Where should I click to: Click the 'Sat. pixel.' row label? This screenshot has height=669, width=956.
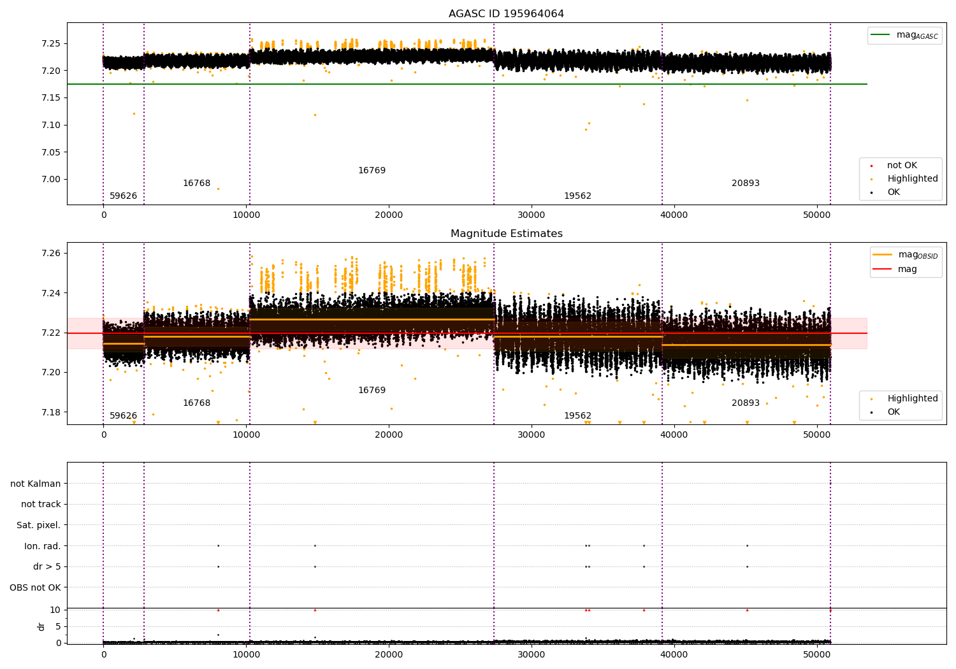(x=39, y=526)
